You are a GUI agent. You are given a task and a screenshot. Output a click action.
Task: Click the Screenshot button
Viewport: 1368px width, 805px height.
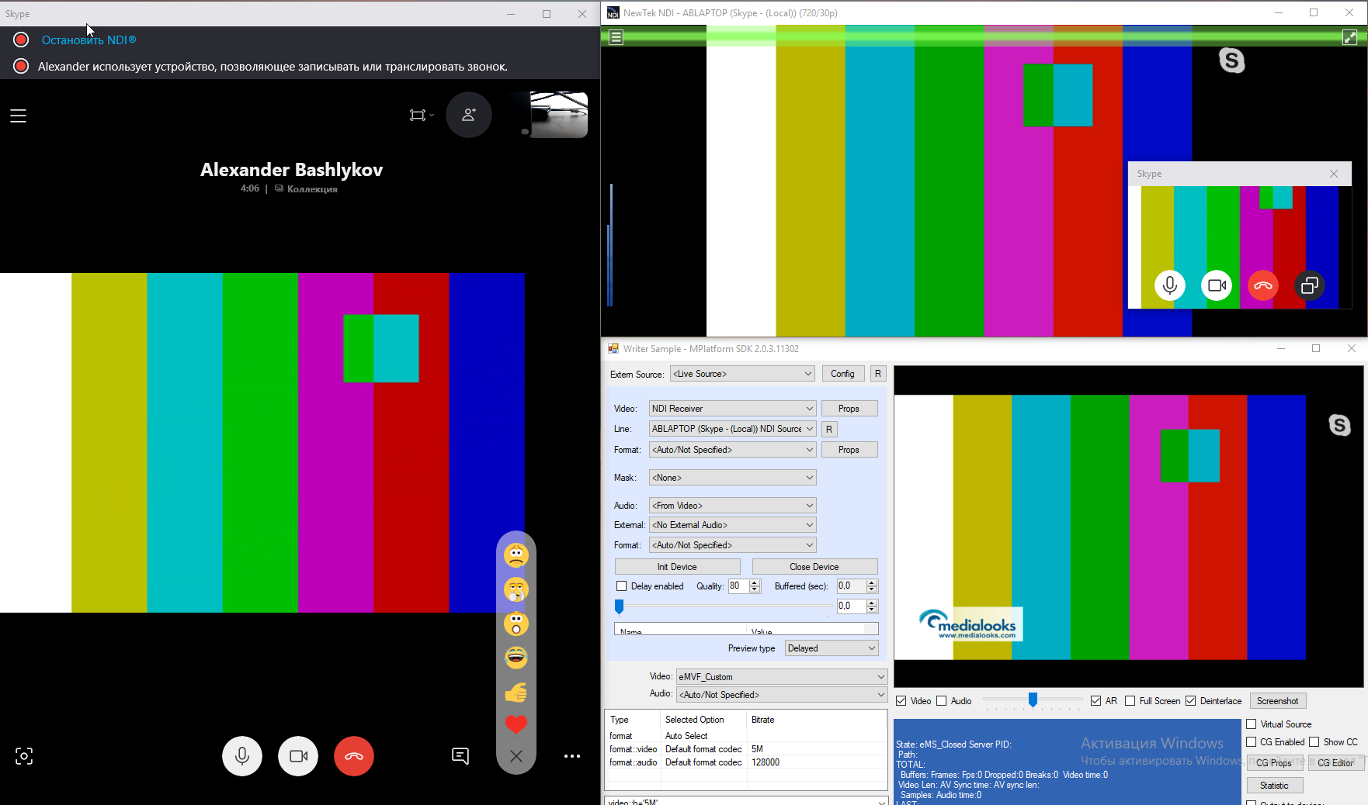[1277, 701]
